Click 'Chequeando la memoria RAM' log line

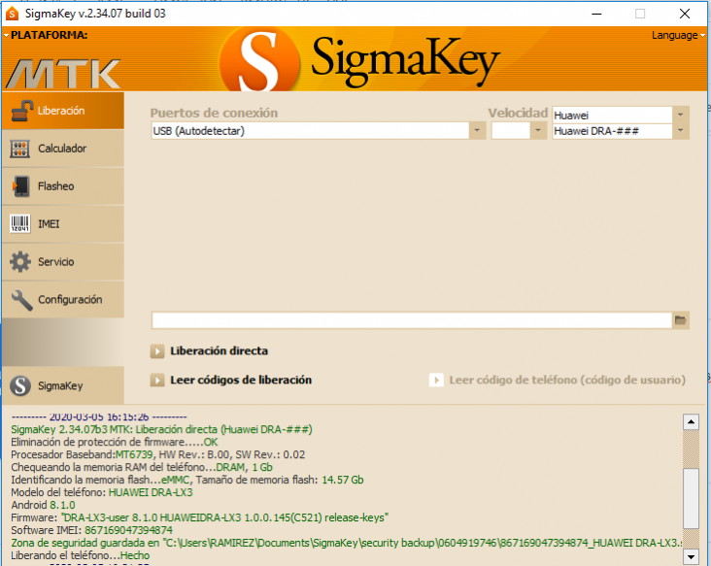pyautogui.click(x=142, y=467)
